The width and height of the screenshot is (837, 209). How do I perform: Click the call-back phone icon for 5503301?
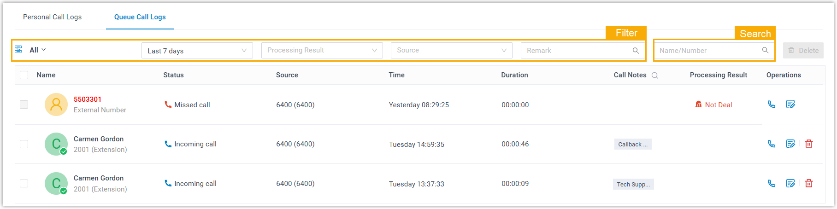771,104
